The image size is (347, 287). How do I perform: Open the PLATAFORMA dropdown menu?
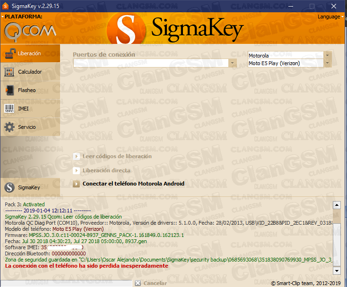pyautogui.click(x=22, y=17)
